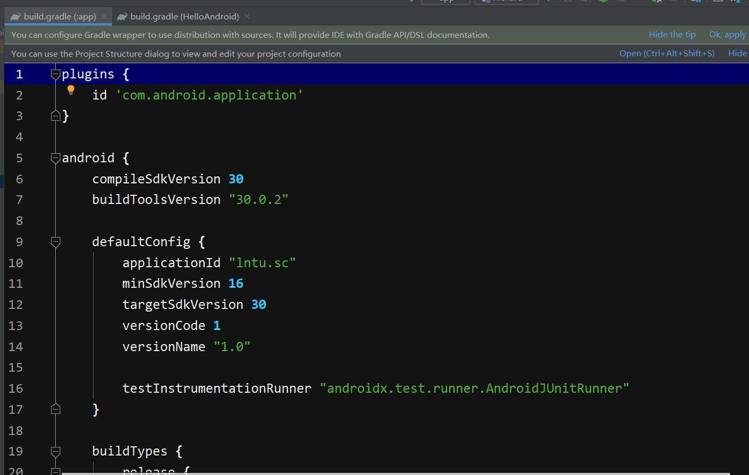Screen dimensions: 749x475
Task: Collapse the buildTypes block fold marker
Action: (55, 451)
